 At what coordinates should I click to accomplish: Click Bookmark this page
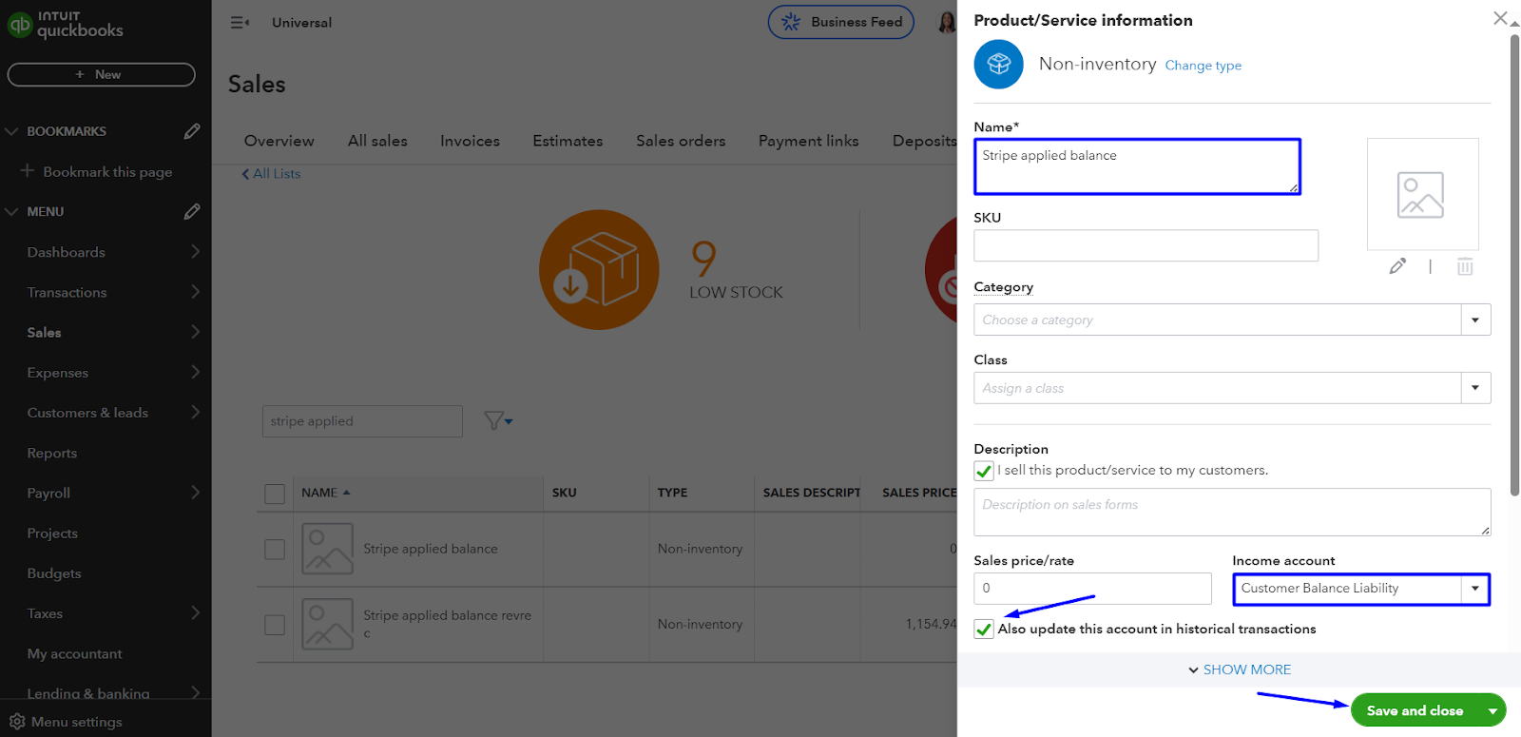(x=107, y=172)
